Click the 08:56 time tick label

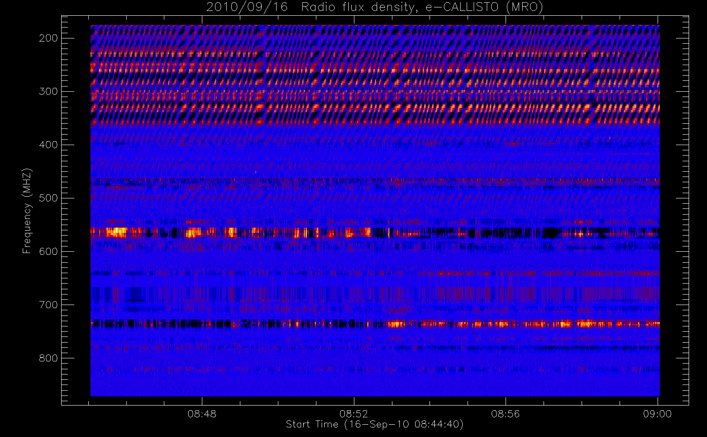(x=506, y=414)
